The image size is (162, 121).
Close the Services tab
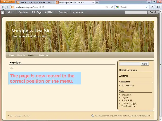pyautogui.click(x=93, y=2)
